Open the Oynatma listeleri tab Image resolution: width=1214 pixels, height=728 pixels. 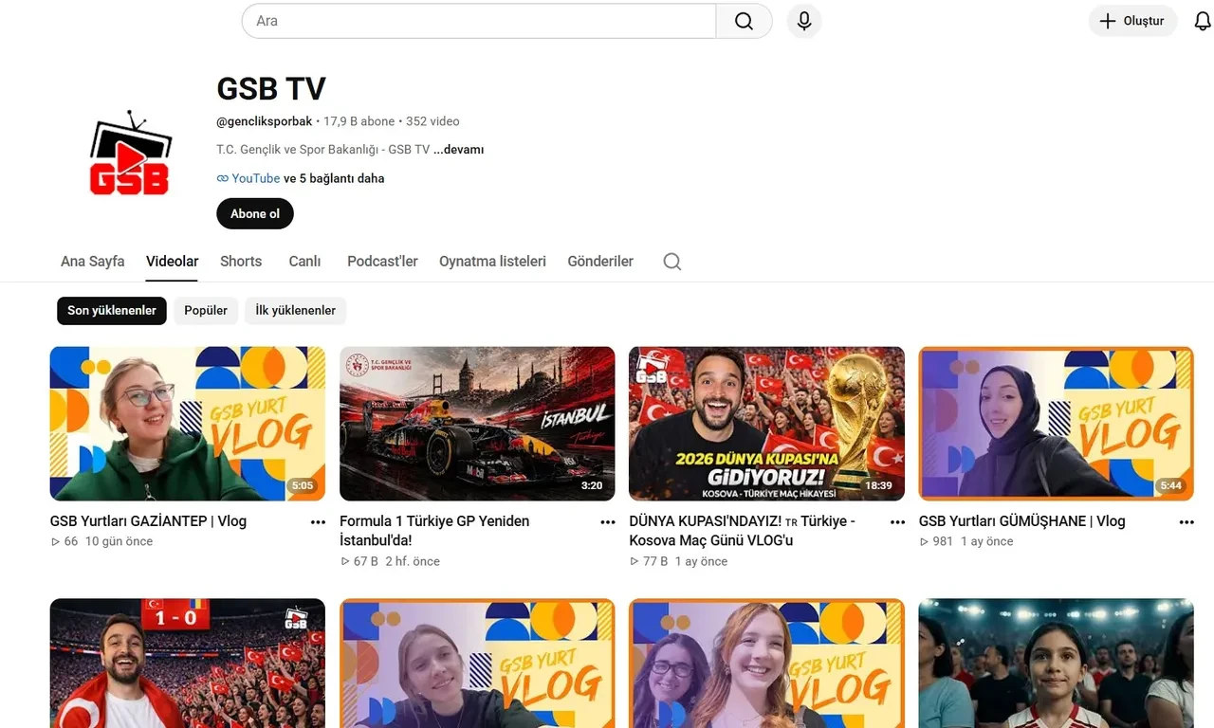pos(492,262)
